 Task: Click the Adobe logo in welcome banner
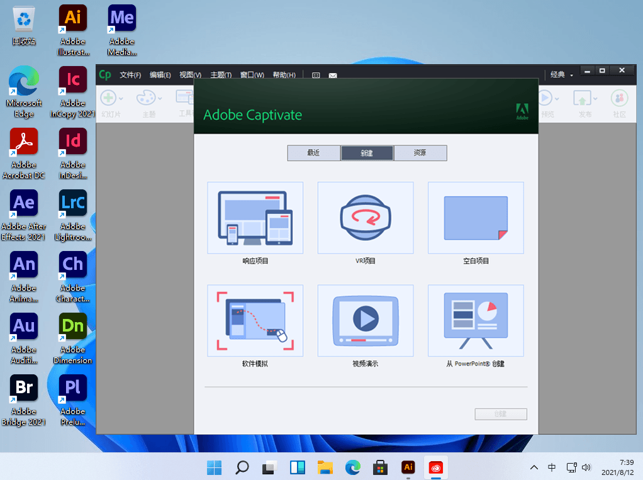[522, 111]
